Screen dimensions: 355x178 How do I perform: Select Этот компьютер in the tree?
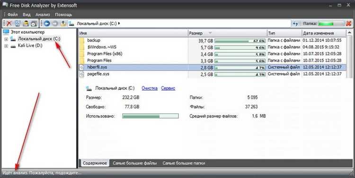pyautogui.click(x=27, y=32)
